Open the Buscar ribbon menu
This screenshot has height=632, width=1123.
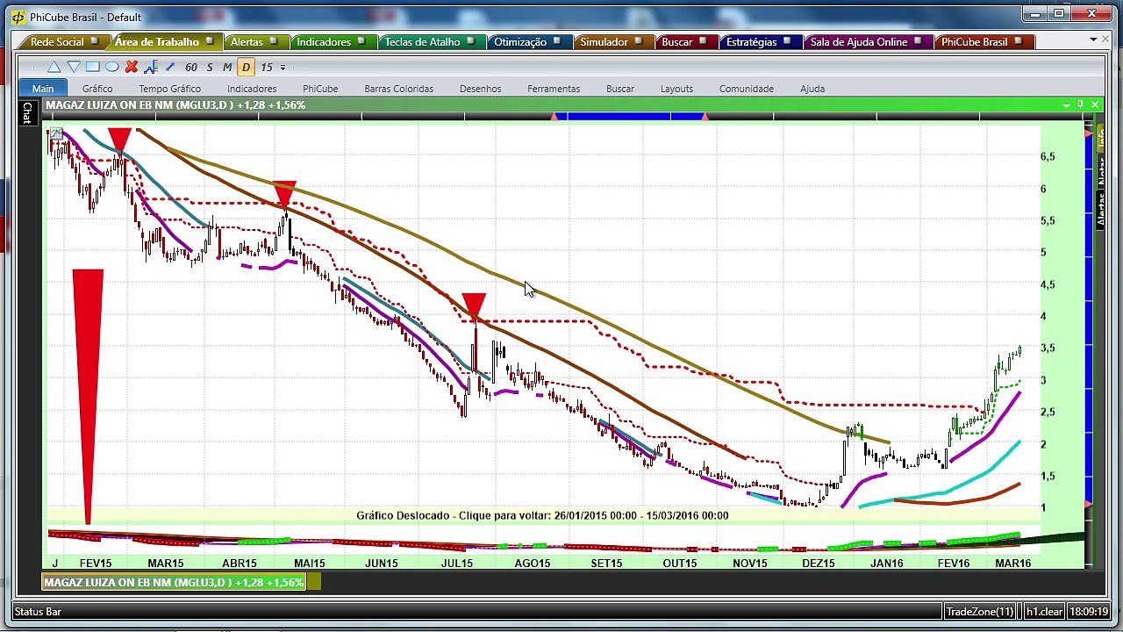click(x=620, y=89)
